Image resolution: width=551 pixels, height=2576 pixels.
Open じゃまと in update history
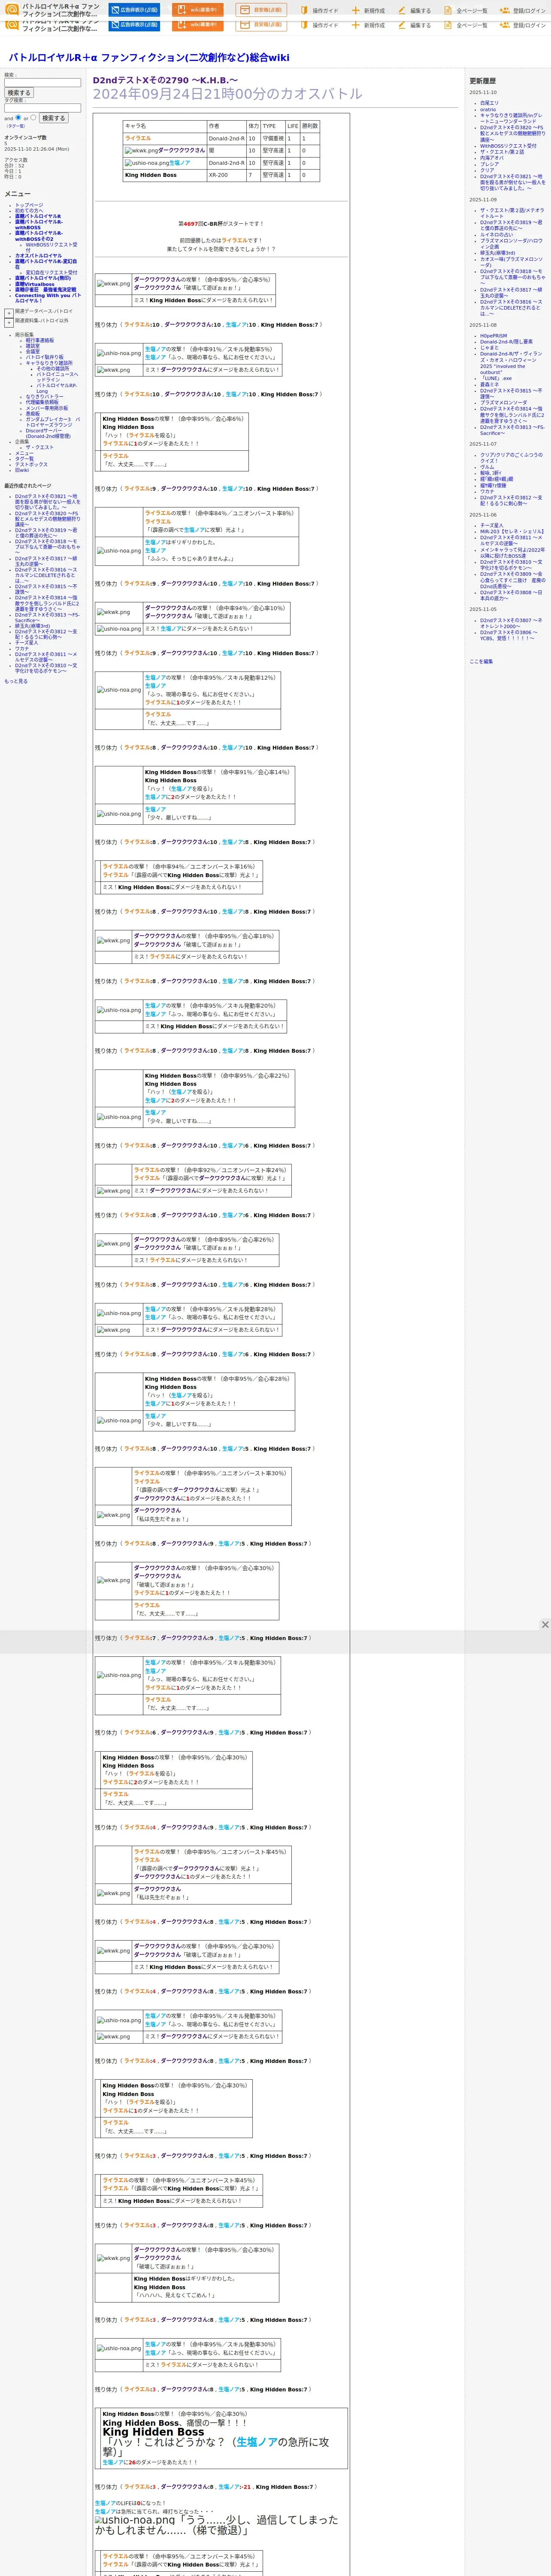[x=489, y=348]
